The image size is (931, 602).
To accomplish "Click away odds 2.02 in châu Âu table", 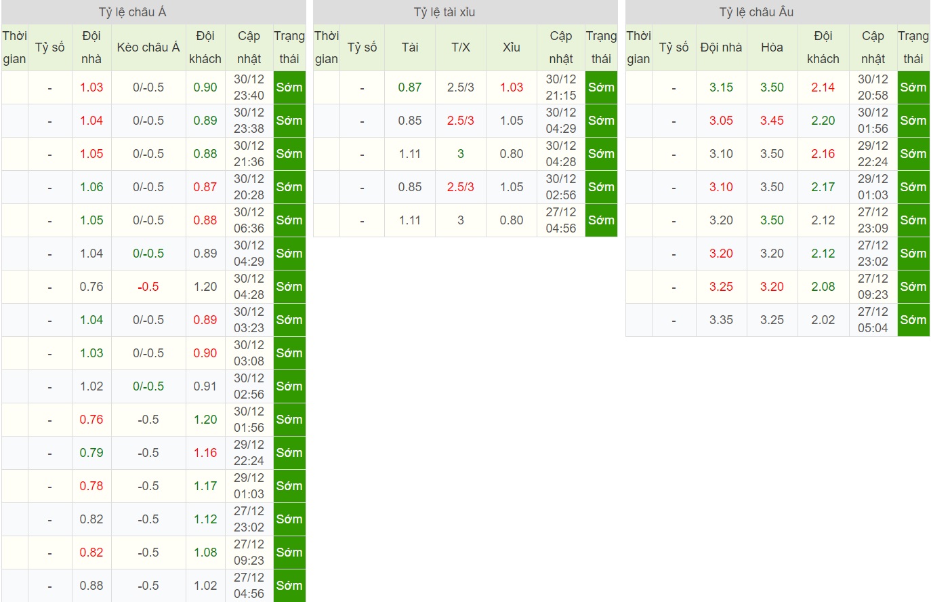I will point(823,320).
